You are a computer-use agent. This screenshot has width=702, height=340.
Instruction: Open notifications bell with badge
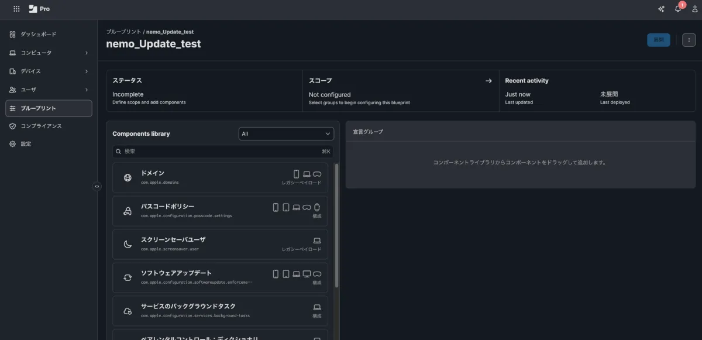[x=678, y=9]
